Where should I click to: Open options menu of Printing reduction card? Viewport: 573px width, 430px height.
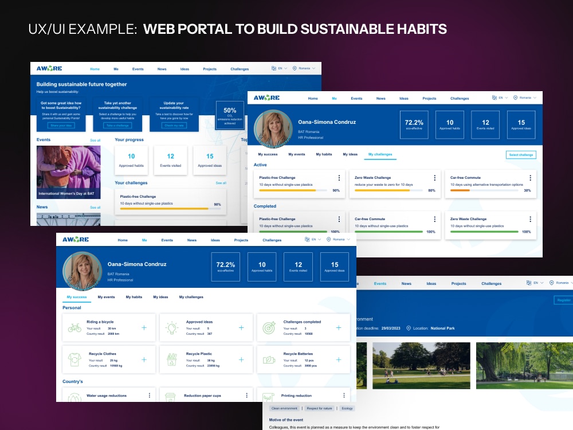tap(344, 395)
